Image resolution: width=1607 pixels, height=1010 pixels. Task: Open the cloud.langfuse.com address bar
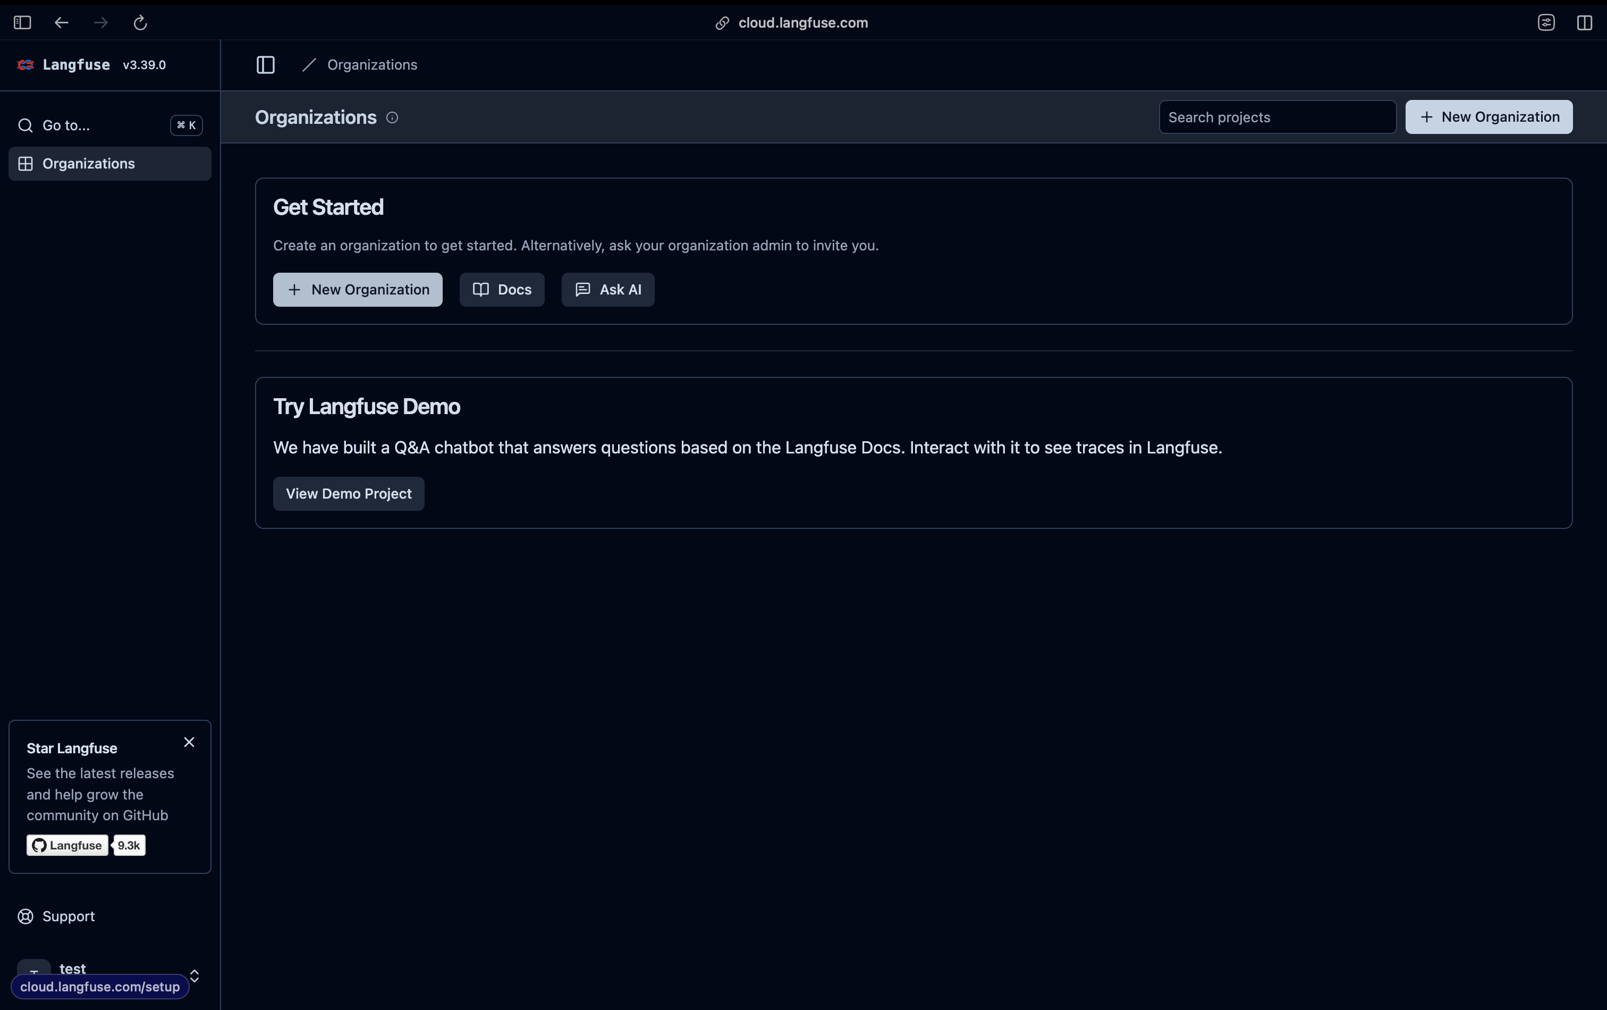[803, 23]
